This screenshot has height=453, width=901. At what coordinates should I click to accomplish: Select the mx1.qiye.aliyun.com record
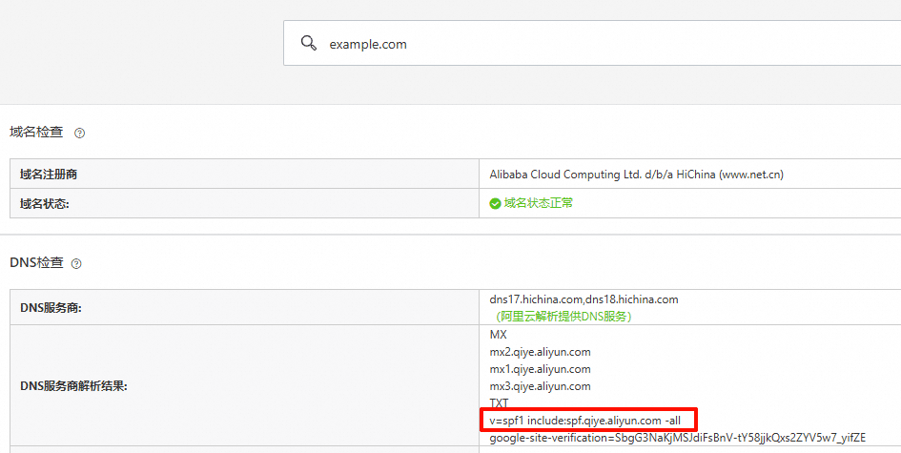[x=540, y=369]
